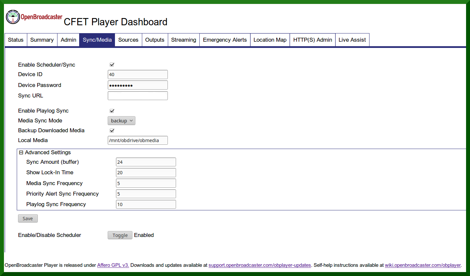Click the Enable Scheduler/Sync label
470x276 pixels.
(47, 65)
